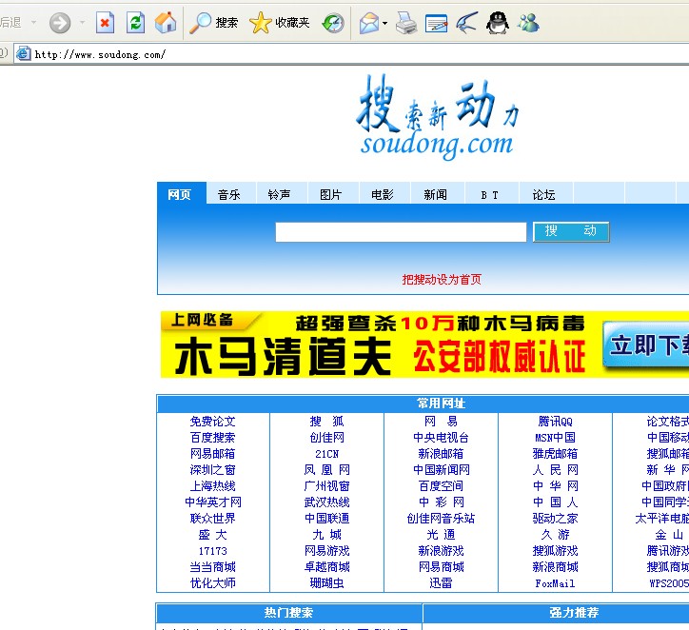
Task: Open the History clock icon
Action: tap(333, 23)
